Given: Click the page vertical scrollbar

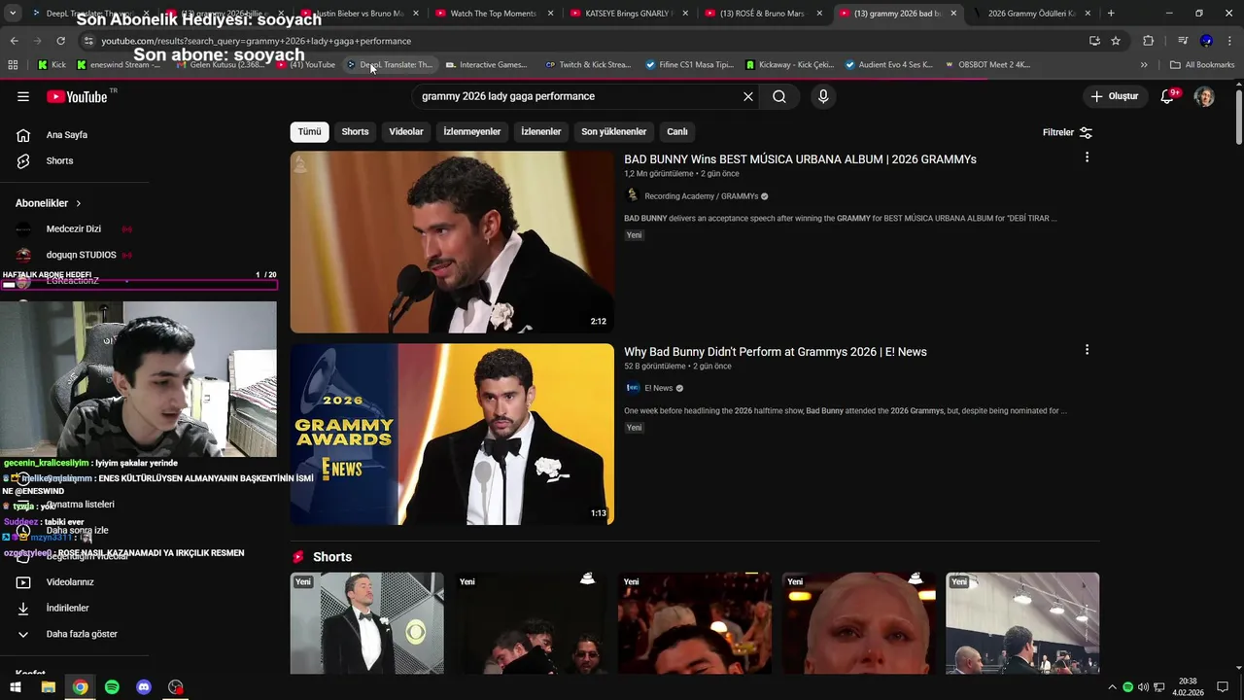Looking at the screenshot, I should point(1238,117).
